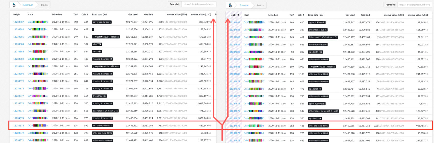Image resolution: width=434 pixels, height=143 pixels.
Task: Focus the permalink URL field in left panel
Action: tap(199, 4)
